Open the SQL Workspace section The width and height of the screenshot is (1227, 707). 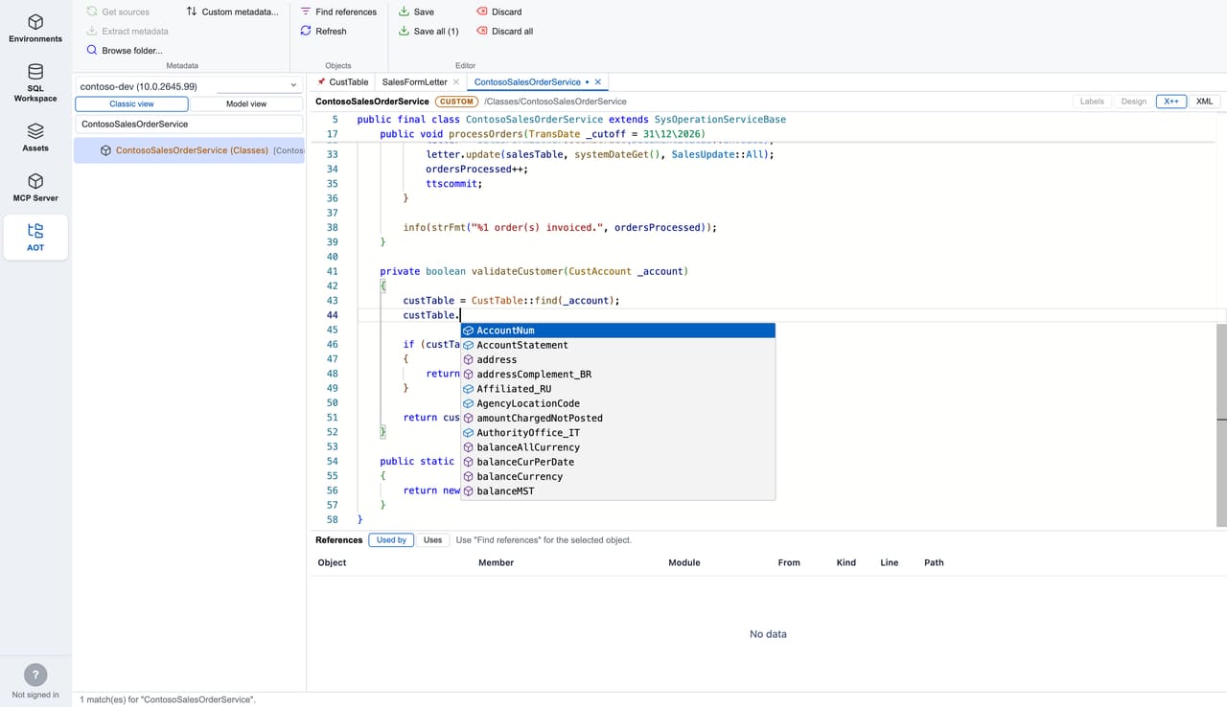pos(35,83)
